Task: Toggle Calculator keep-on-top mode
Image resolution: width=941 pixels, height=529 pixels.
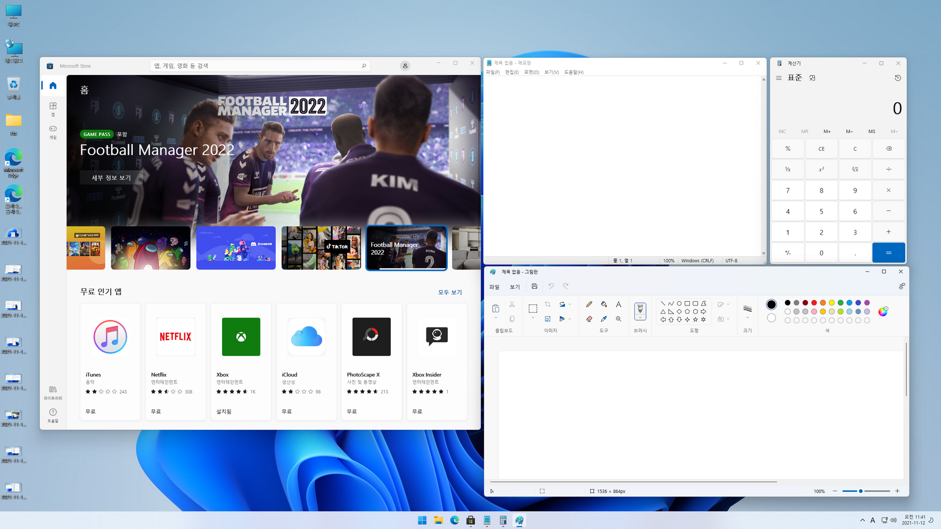Action: tap(812, 78)
